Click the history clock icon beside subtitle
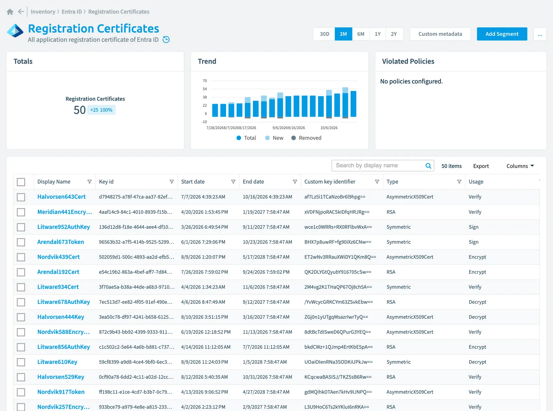 (166, 39)
